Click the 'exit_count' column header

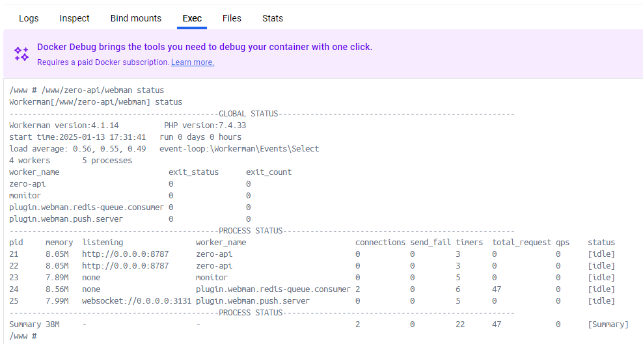[269, 172]
